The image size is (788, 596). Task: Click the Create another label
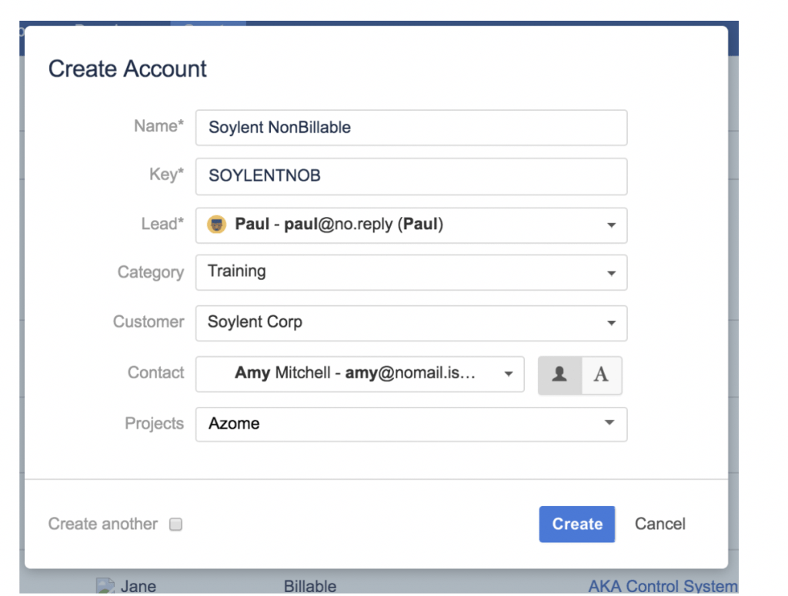(103, 524)
